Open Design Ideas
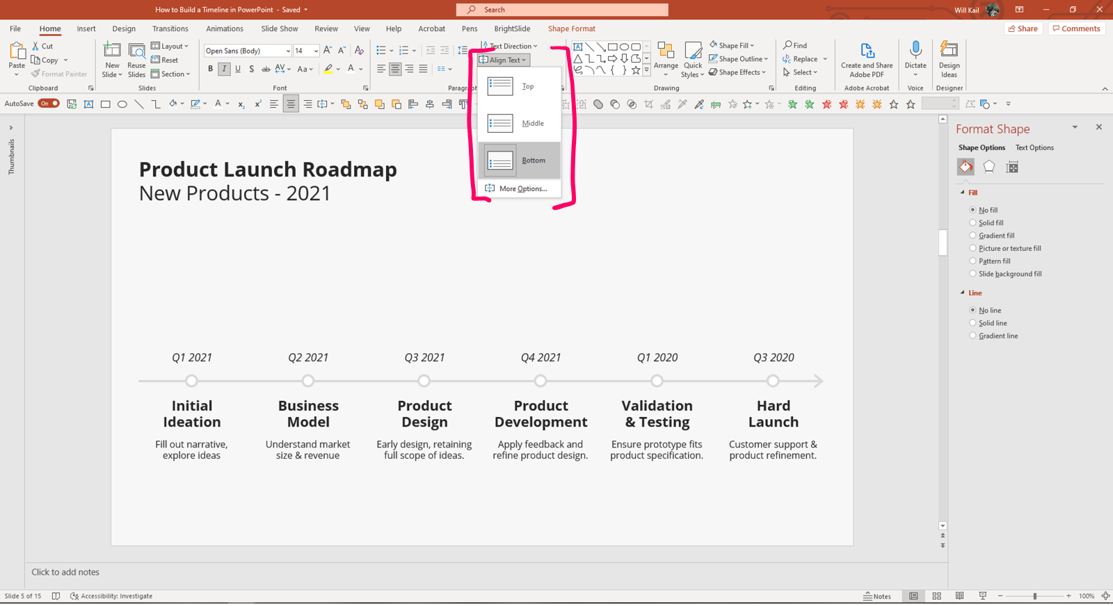 coord(949,59)
